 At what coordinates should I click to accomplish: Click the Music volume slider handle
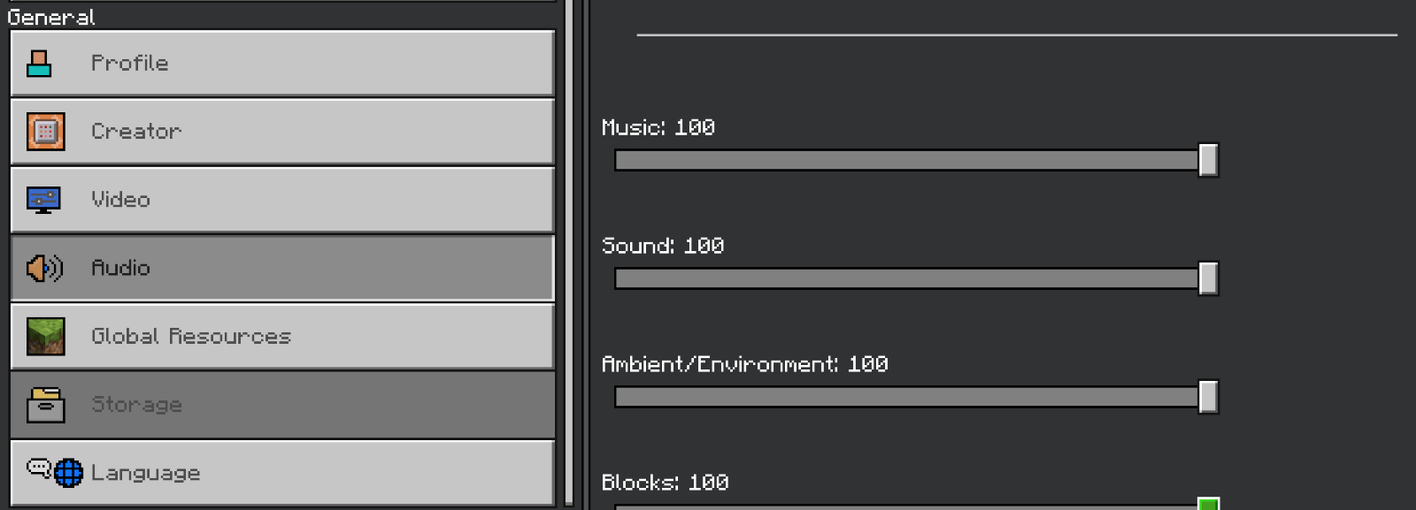(1208, 160)
